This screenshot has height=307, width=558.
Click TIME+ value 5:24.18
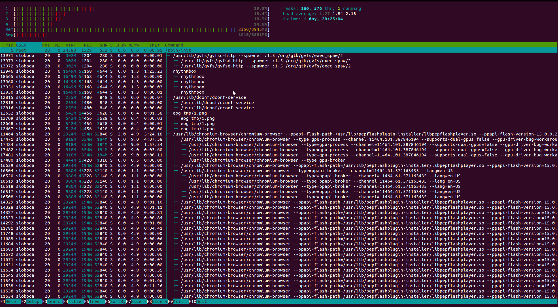[153, 134]
